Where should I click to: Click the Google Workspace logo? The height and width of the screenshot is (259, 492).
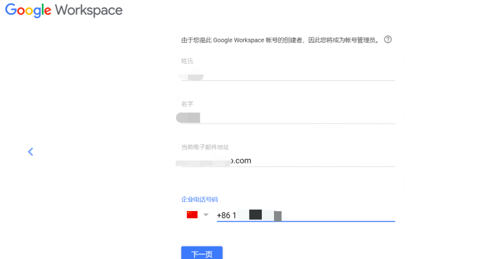click(64, 11)
